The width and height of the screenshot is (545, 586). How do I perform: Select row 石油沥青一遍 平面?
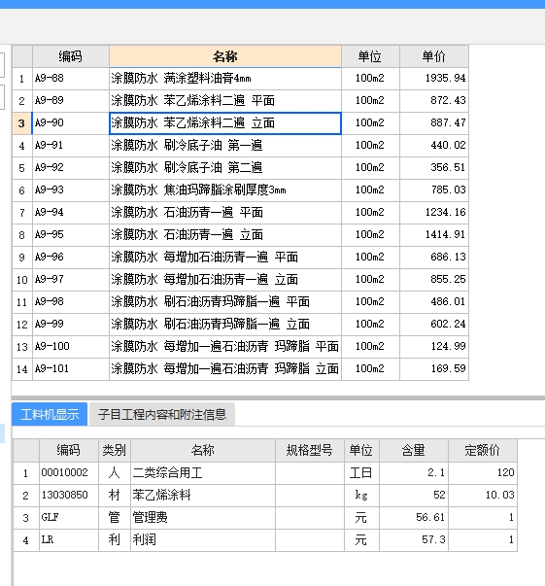coord(225,213)
